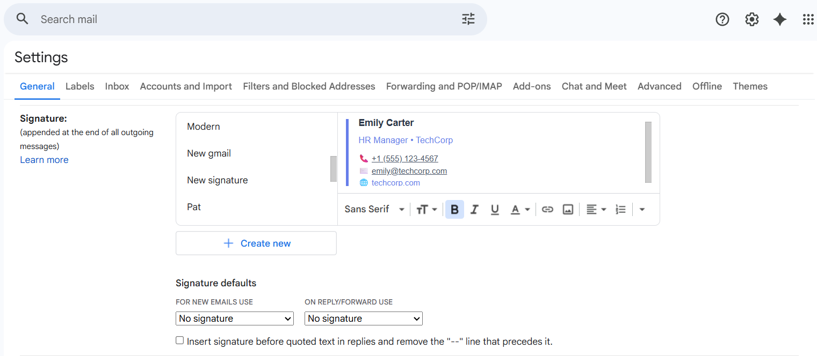
Task: Expand the text alignment dropdown
Action: click(x=596, y=209)
